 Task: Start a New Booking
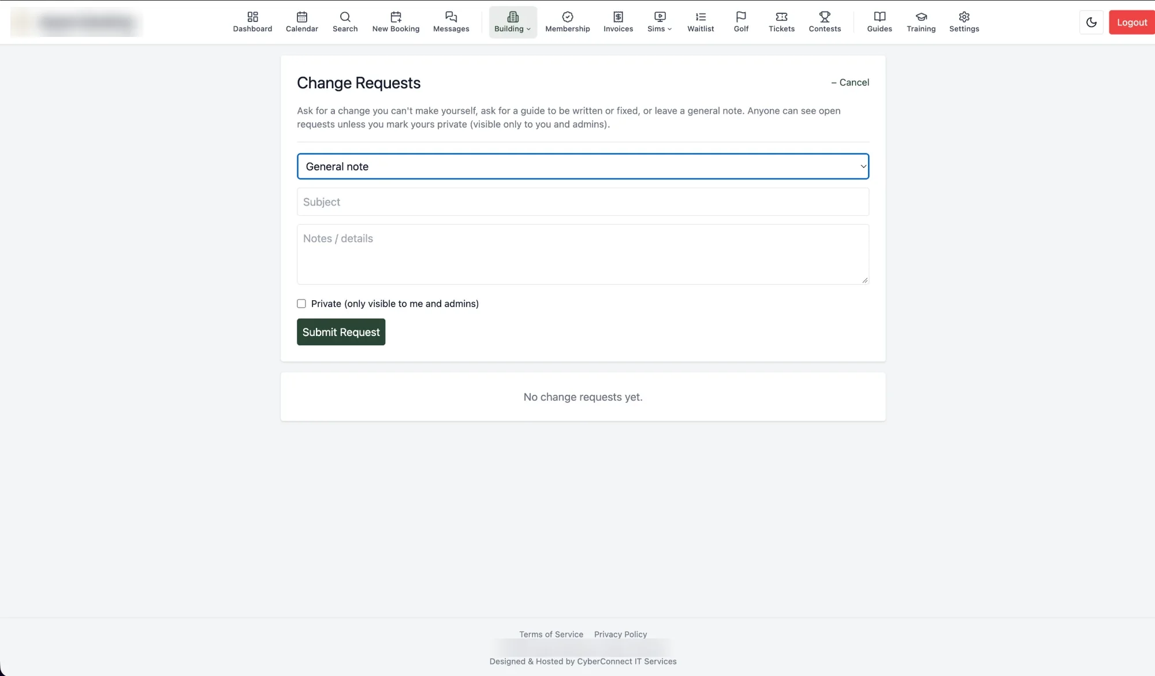pyautogui.click(x=396, y=22)
